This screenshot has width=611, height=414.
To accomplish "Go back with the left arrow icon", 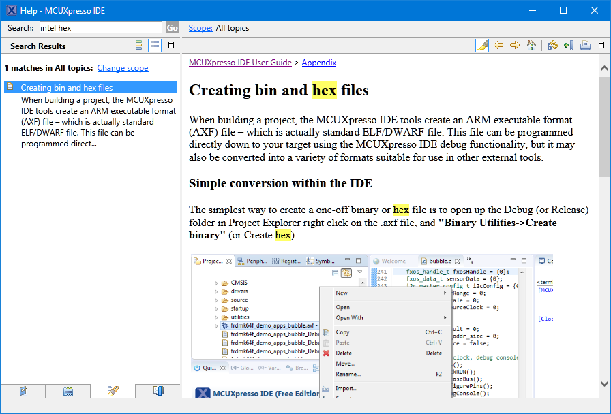I will coord(498,46).
